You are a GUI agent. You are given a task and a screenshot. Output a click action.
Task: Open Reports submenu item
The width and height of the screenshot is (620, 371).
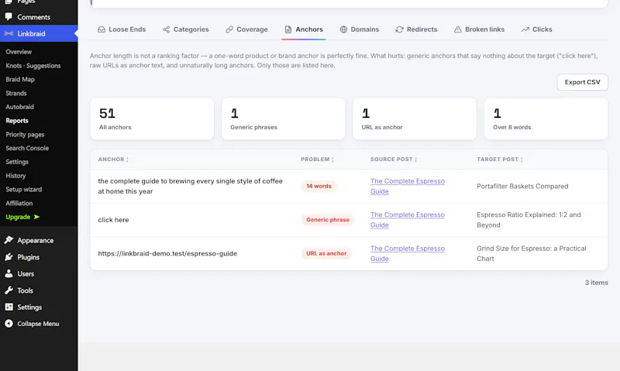tap(17, 121)
